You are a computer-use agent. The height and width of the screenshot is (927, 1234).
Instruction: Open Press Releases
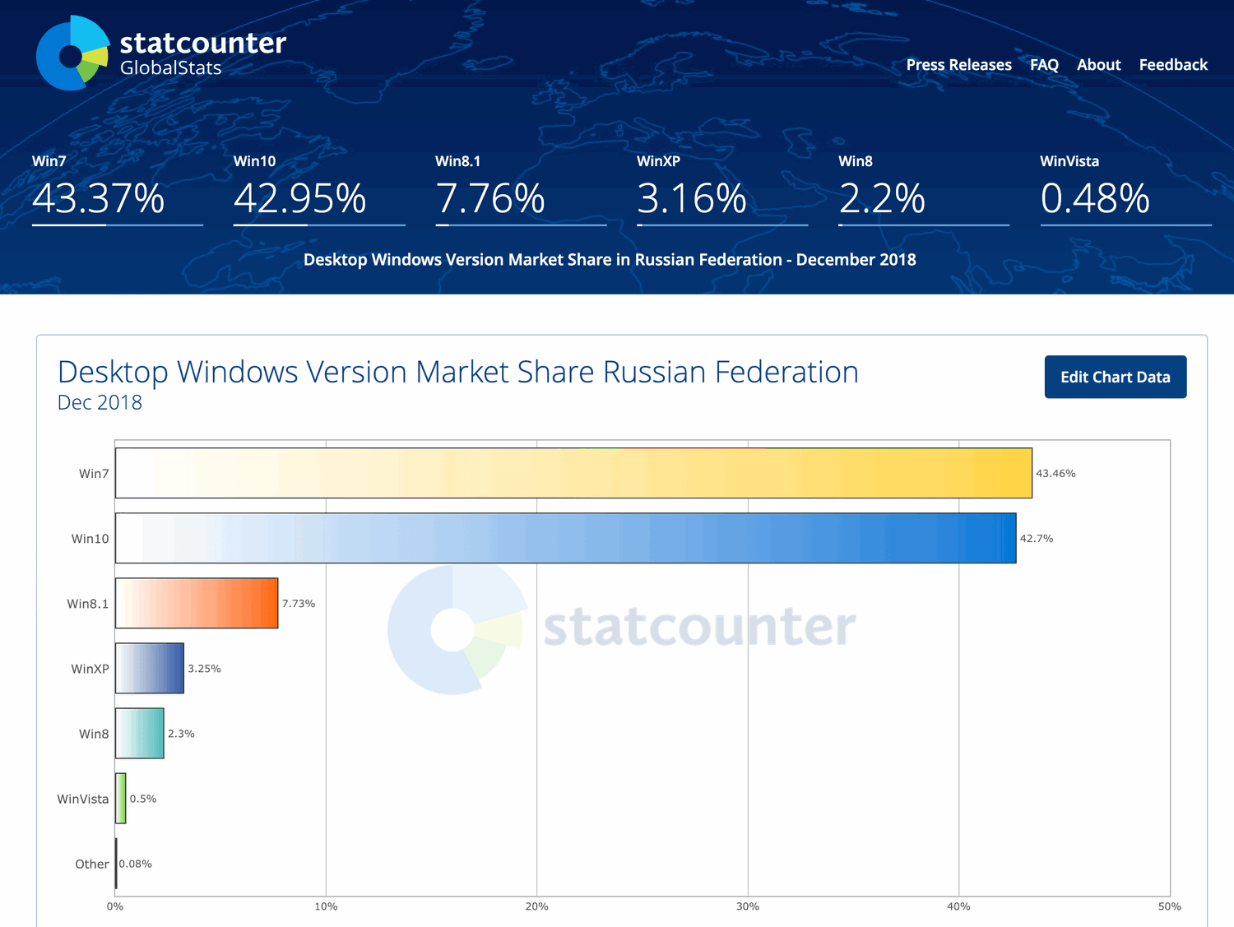tap(958, 65)
